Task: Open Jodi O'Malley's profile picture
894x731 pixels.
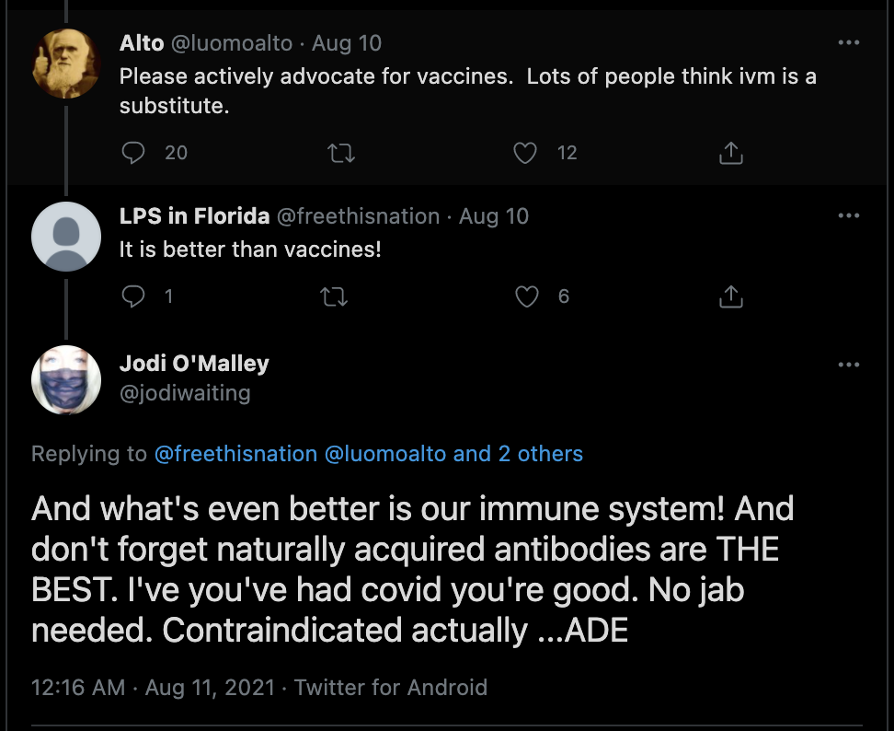Action: click(66, 379)
